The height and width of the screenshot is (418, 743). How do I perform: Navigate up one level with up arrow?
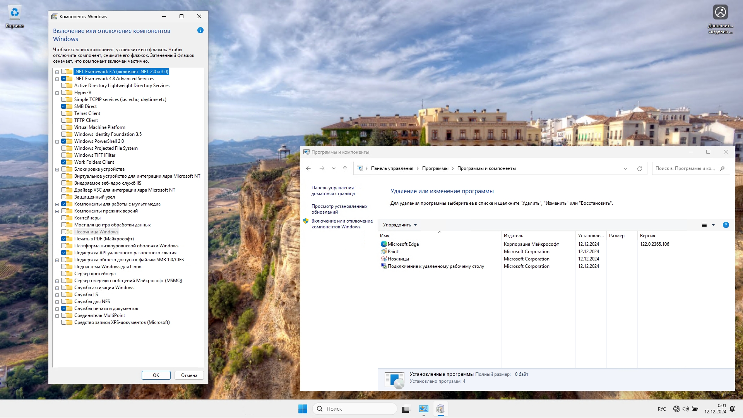[x=345, y=168]
